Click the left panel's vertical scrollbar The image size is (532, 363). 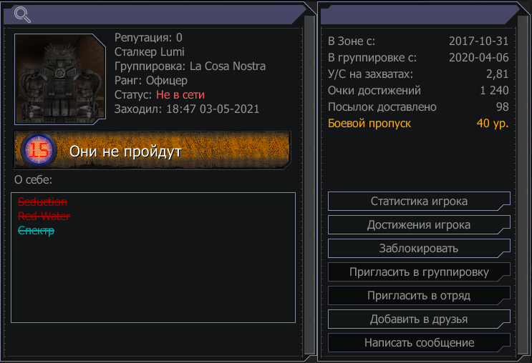(x=309, y=186)
